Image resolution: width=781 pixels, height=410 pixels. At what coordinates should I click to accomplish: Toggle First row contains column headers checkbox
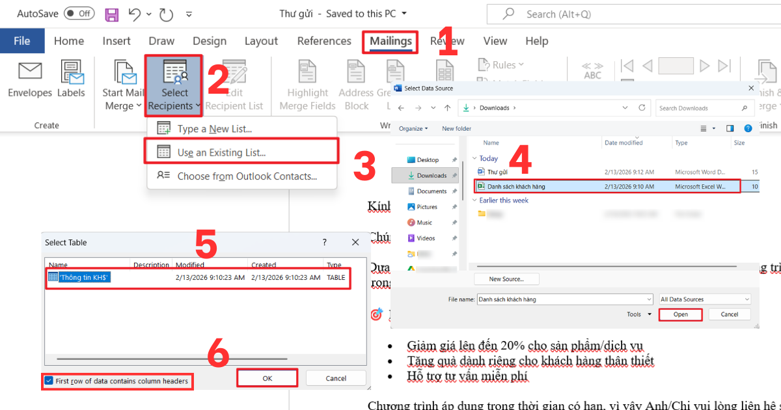pyautogui.click(x=49, y=381)
